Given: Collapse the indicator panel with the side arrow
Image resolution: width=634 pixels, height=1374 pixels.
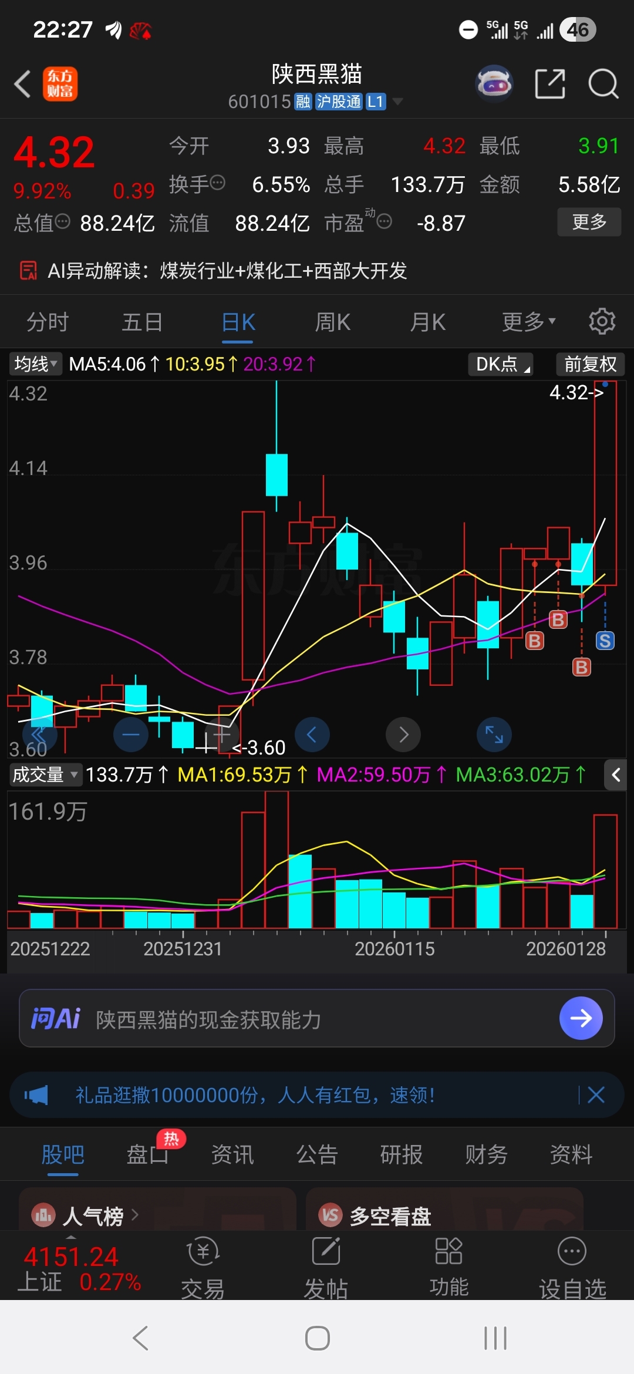Looking at the screenshot, I should 616,775.
